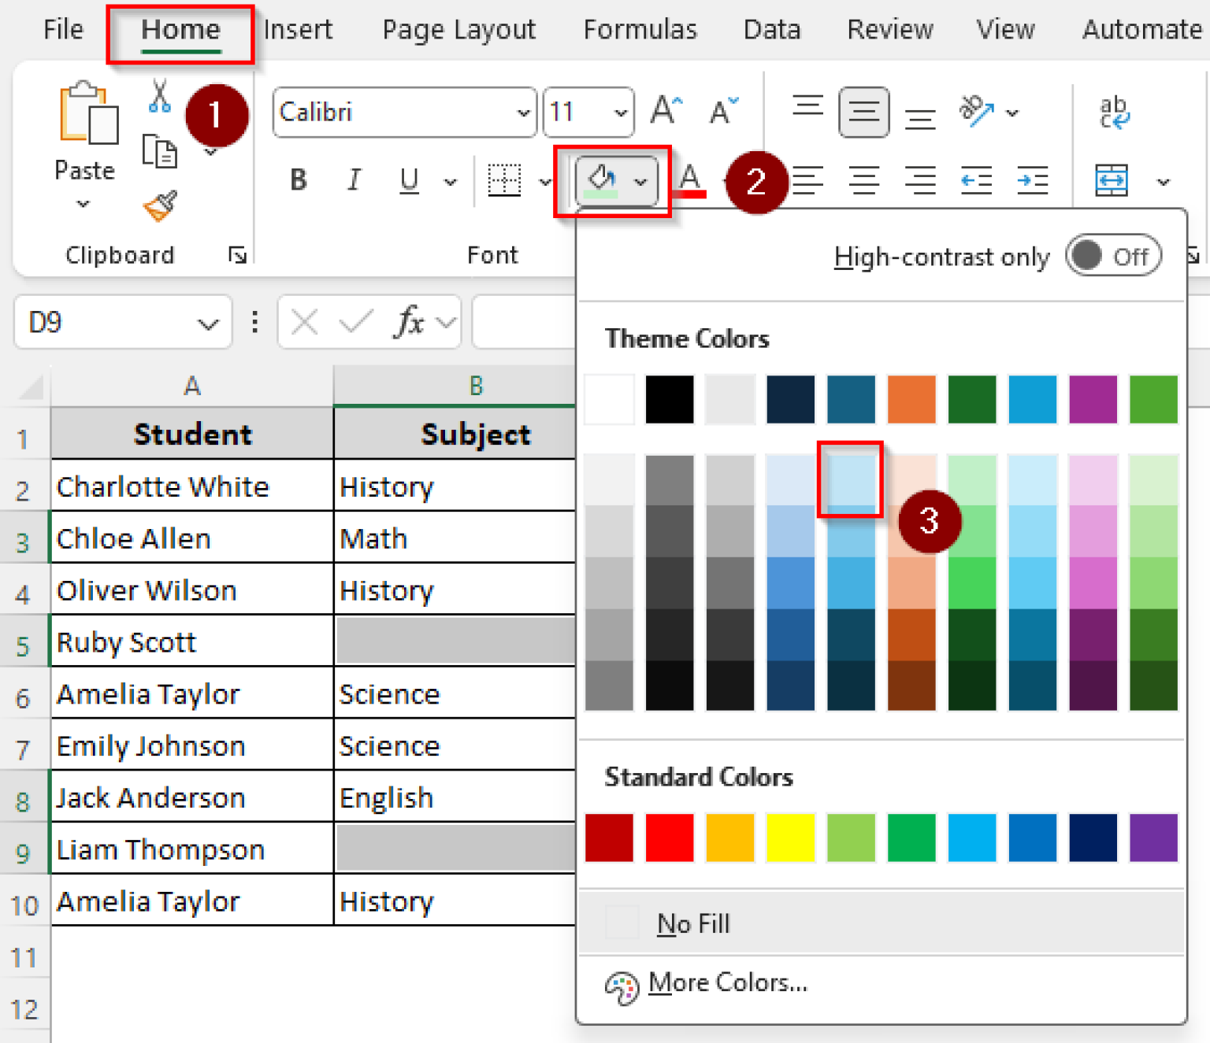Select the yellow standard color swatch

pyautogui.click(x=790, y=838)
